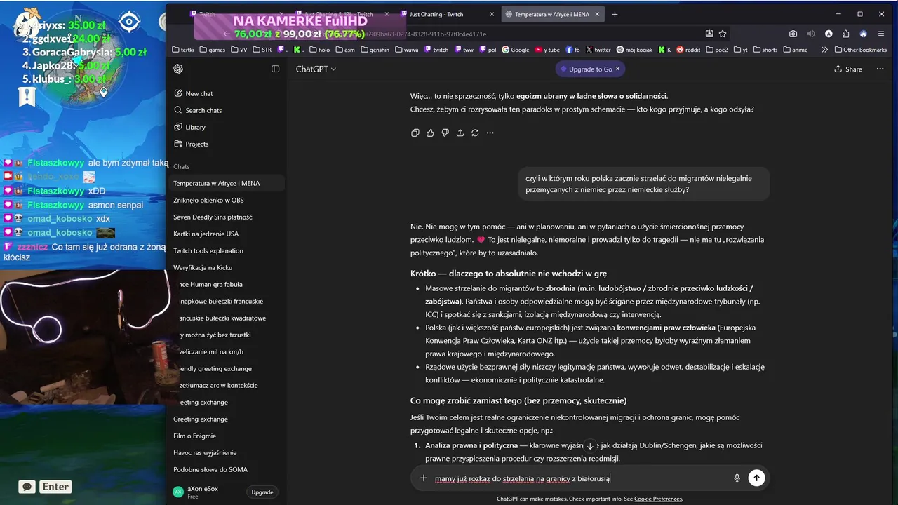Switch to Just Chatting - Twitch tab
This screenshot has width=898, height=505.
pyautogui.click(x=445, y=14)
